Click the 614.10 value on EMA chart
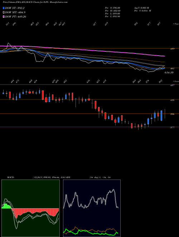This screenshot has height=237, width=179. point(169,73)
